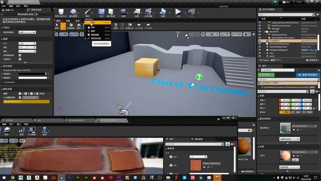Click the greyed Launch toolbar icon
Image resolution: width=321 pixels, height=181 pixels.
(x=192, y=12)
